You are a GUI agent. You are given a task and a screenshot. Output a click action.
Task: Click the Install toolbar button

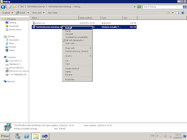point(21,13)
